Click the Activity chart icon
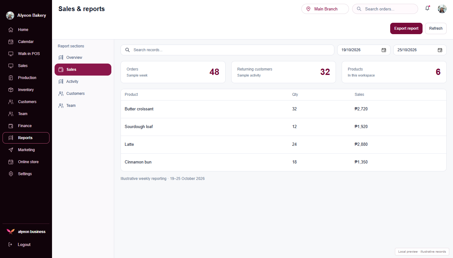The height and width of the screenshot is (258, 453). 61,82
